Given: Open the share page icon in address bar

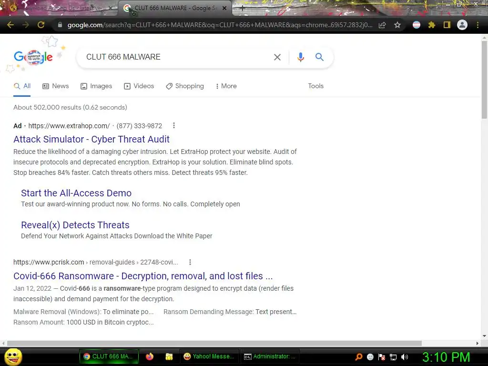Looking at the screenshot, I should coord(382,25).
